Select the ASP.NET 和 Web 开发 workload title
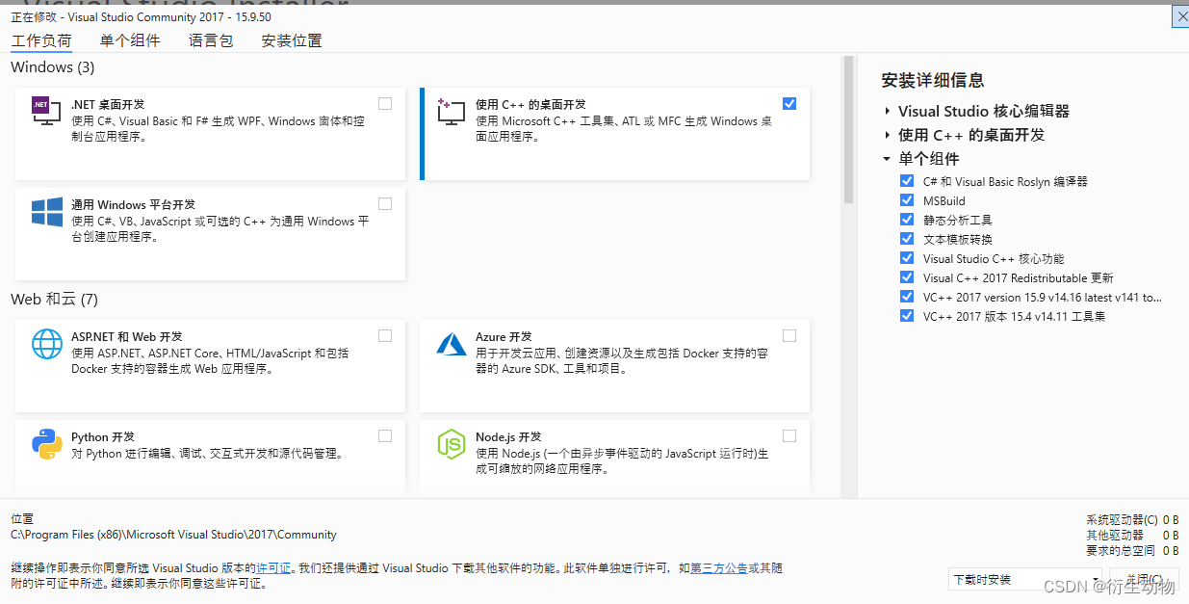 pos(126,336)
